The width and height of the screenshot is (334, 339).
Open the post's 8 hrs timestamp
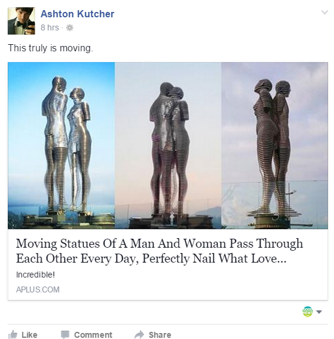click(50, 27)
